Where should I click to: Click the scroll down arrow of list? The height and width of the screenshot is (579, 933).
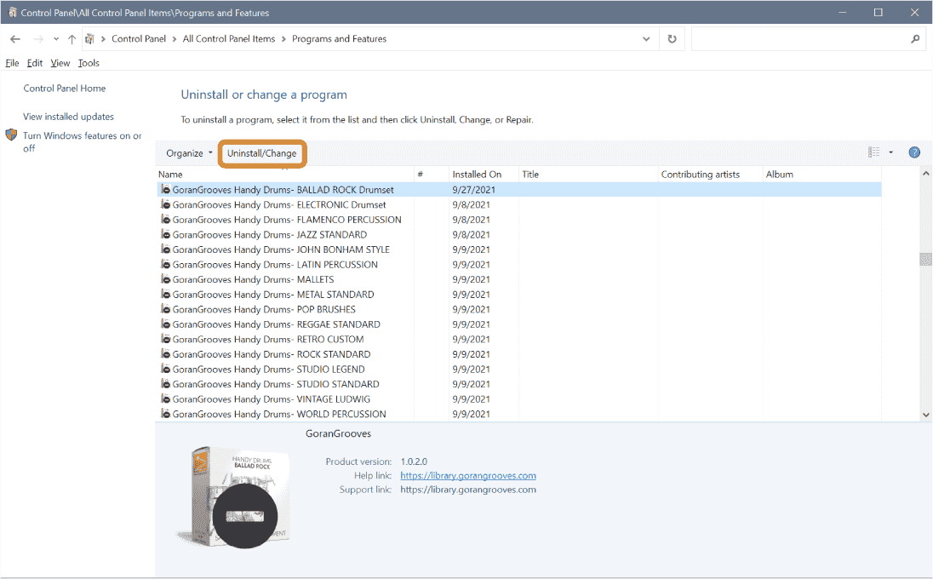pos(926,415)
